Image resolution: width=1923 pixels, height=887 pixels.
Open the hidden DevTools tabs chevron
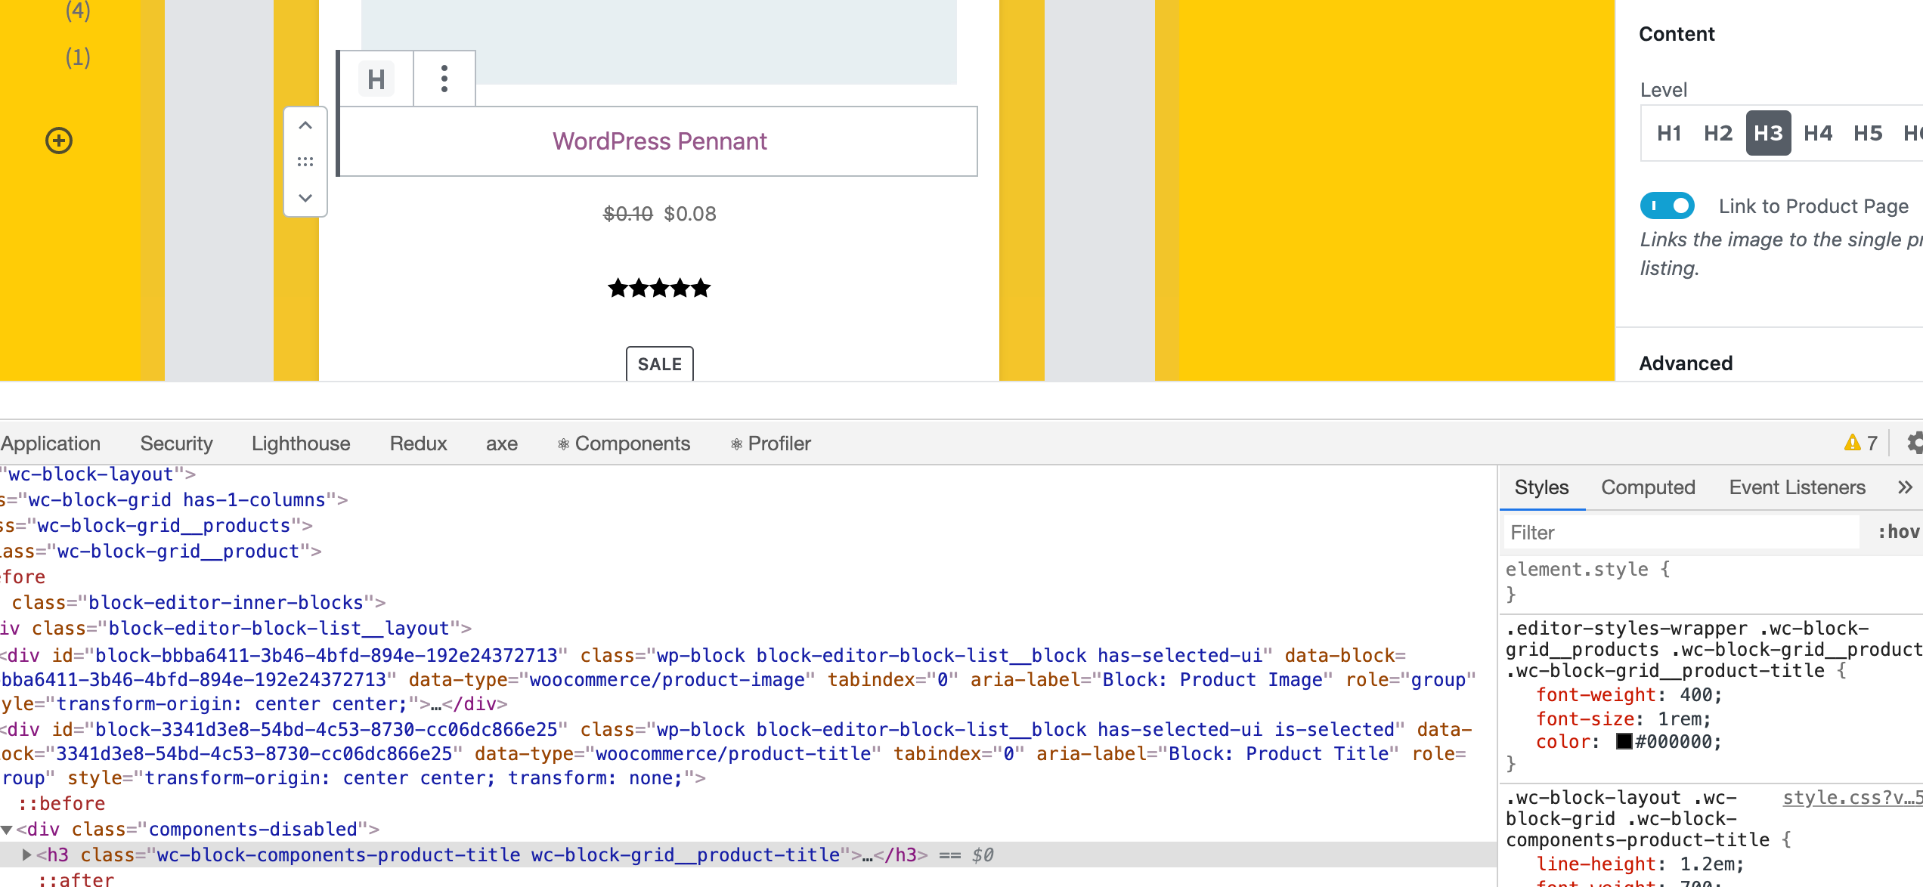tap(1903, 487)
